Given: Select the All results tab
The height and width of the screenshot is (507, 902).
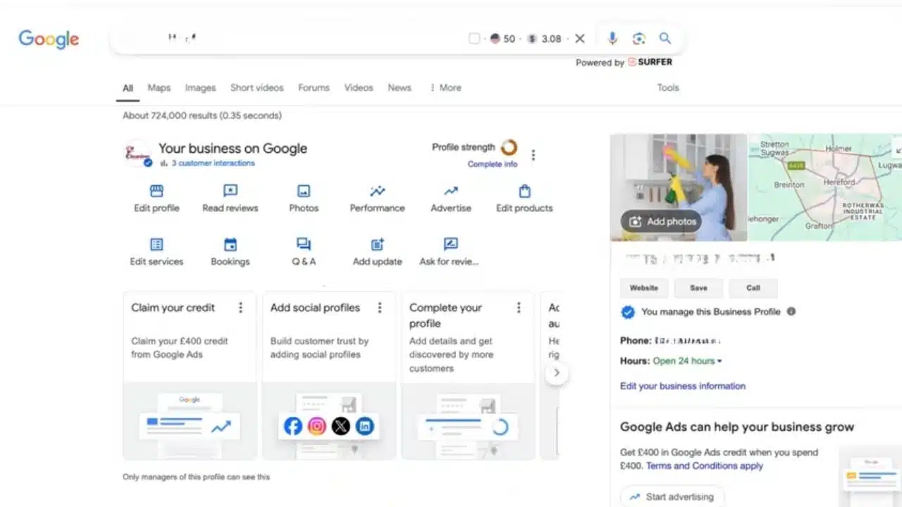Looking at the screenshot, I should coord(128,88).
